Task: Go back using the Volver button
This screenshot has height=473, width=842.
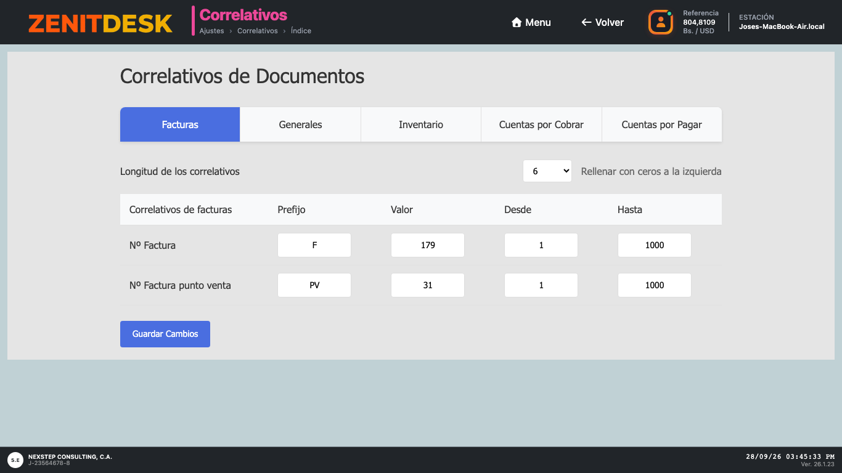Action: pyautogui.click(x=602, y=22)
